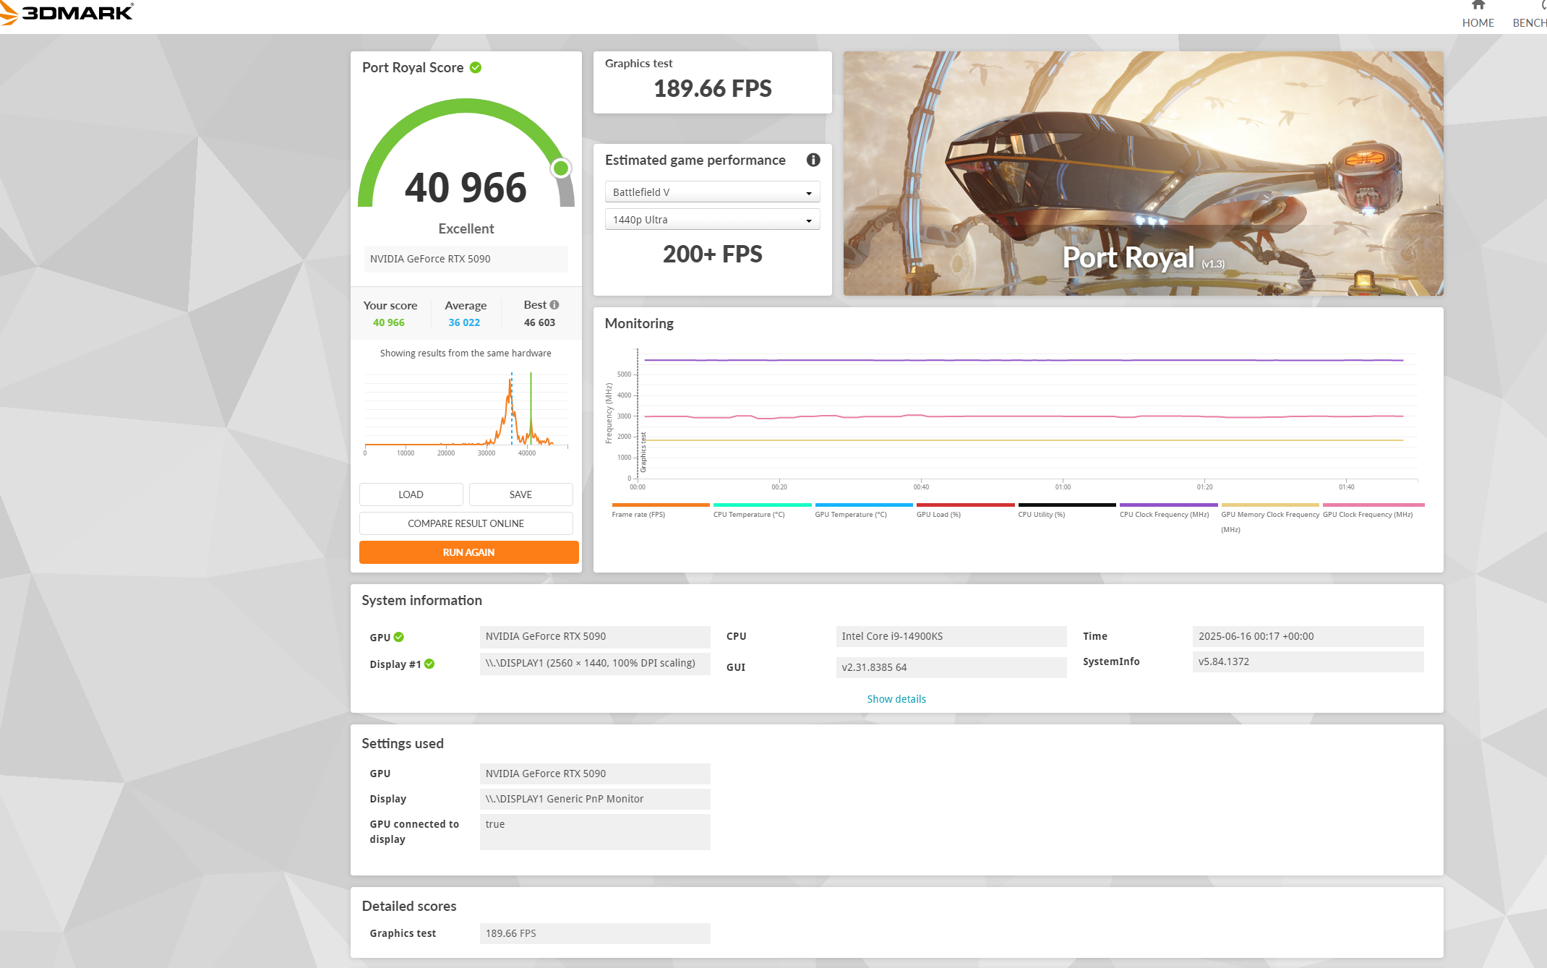This screenshot has height=968, width=1547.
Task: Open the 1440p Ultra resolution dropdown
Action: [712, 220]
